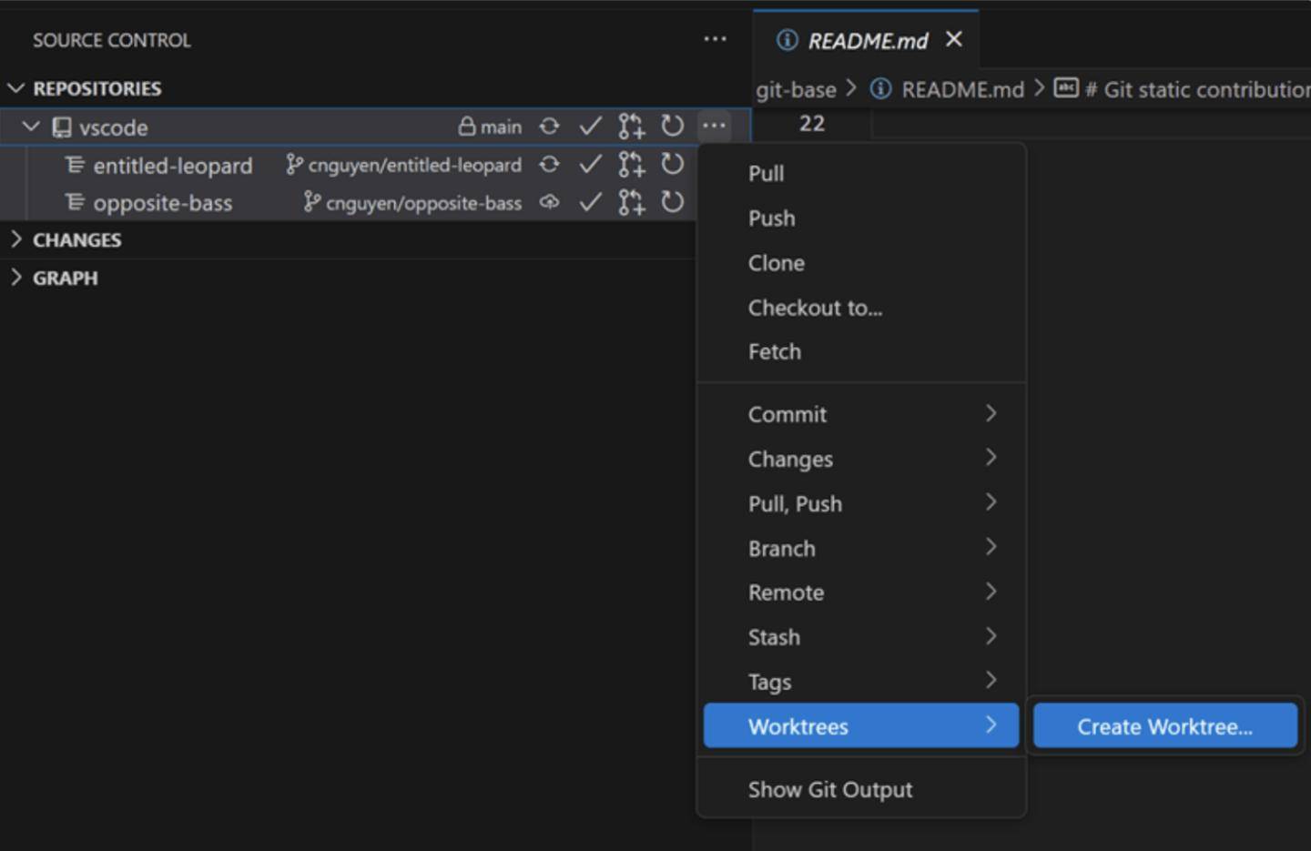Click line number 22 in editor gutter
The image size is (1311, 851).
[811, 124]
